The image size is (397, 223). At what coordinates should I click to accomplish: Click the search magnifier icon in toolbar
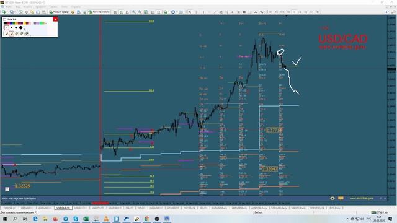pyautogui.click(x=387, y=12)
